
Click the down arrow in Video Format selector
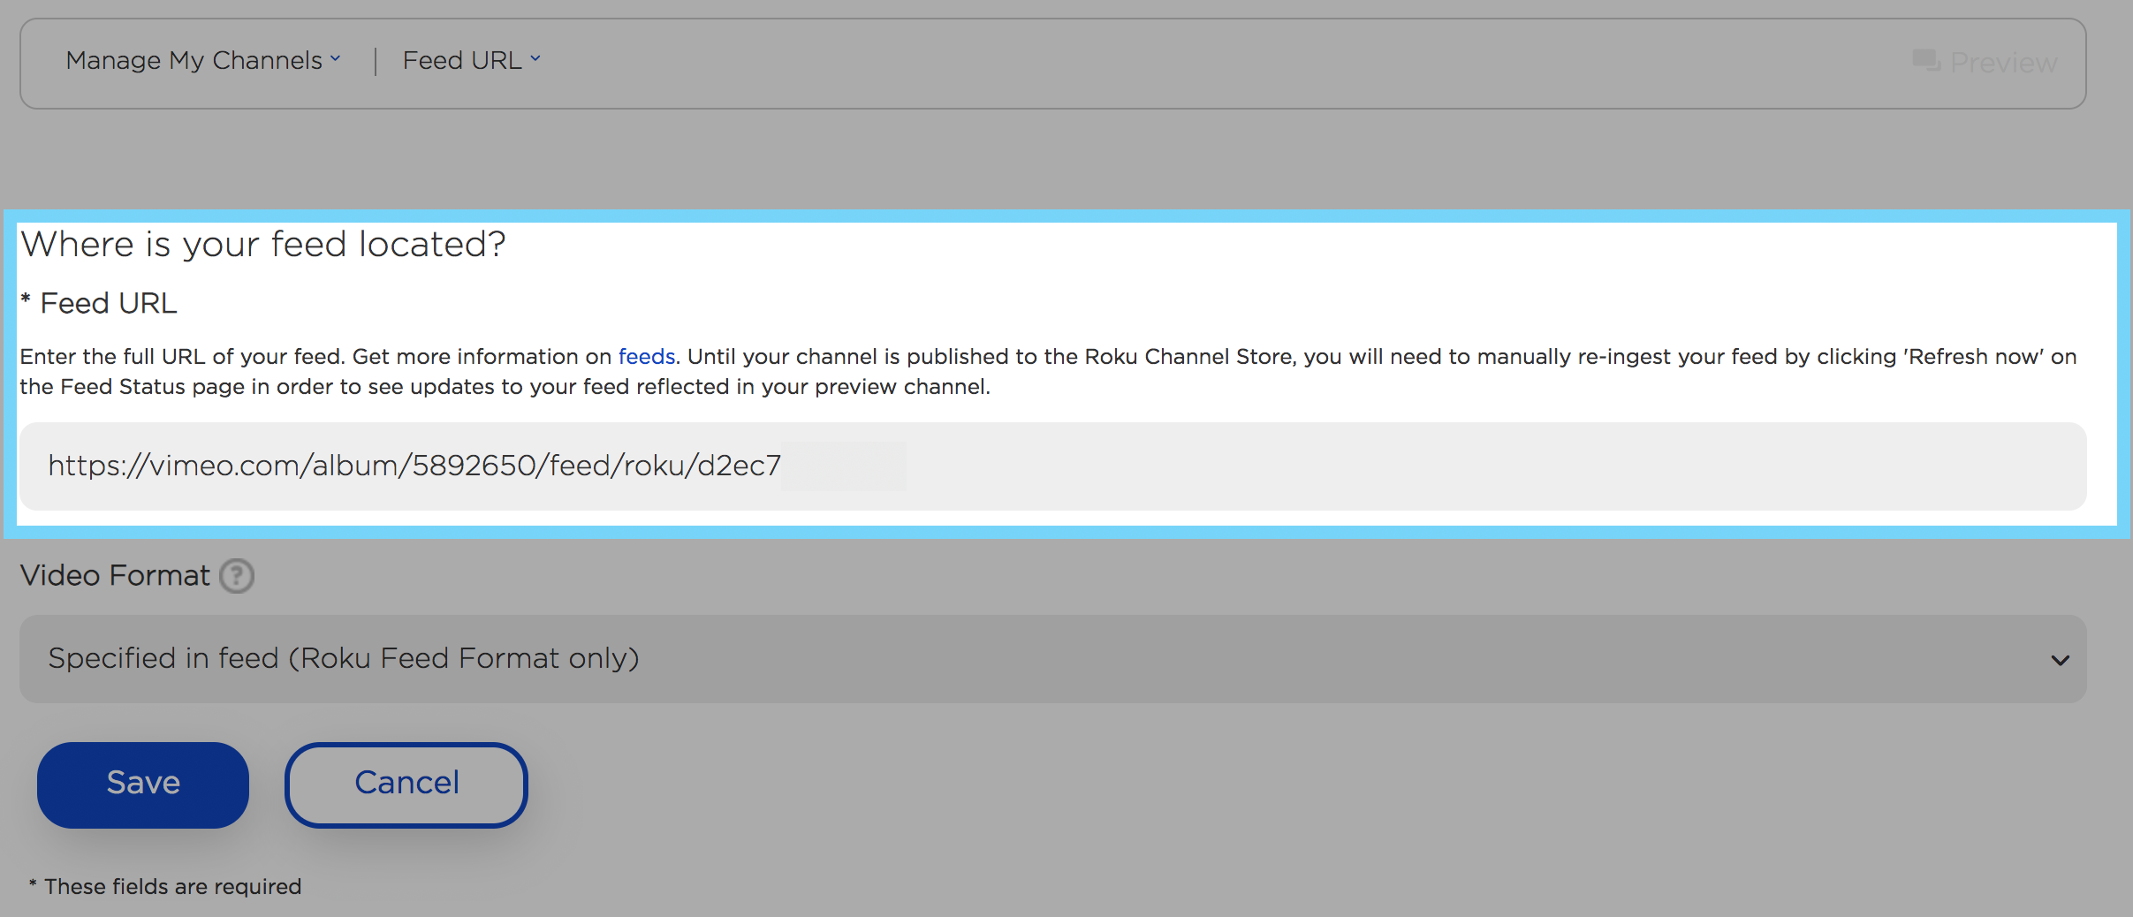click(2060, 660)
